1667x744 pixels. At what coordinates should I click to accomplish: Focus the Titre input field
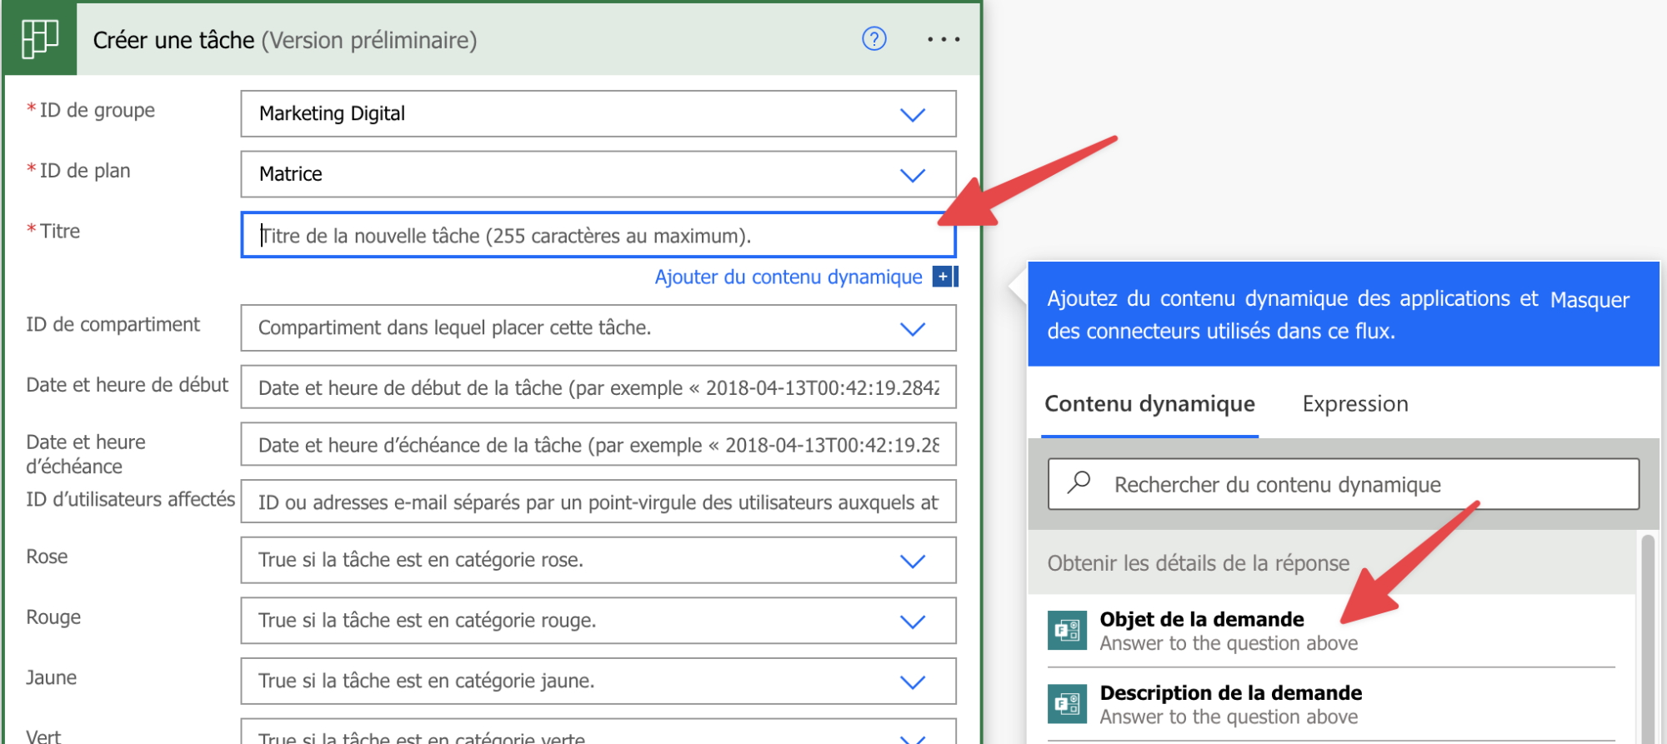(597, 236)
